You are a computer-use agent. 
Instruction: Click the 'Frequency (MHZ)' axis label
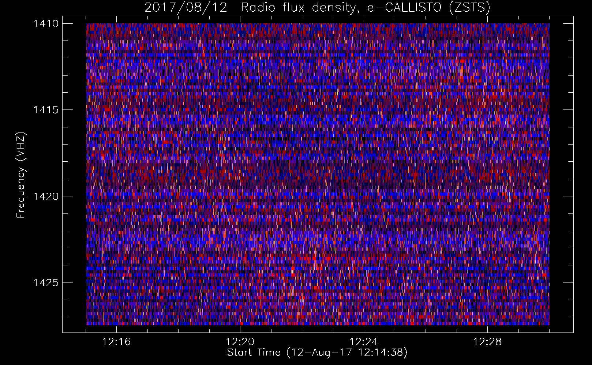[x=21, y=175]
